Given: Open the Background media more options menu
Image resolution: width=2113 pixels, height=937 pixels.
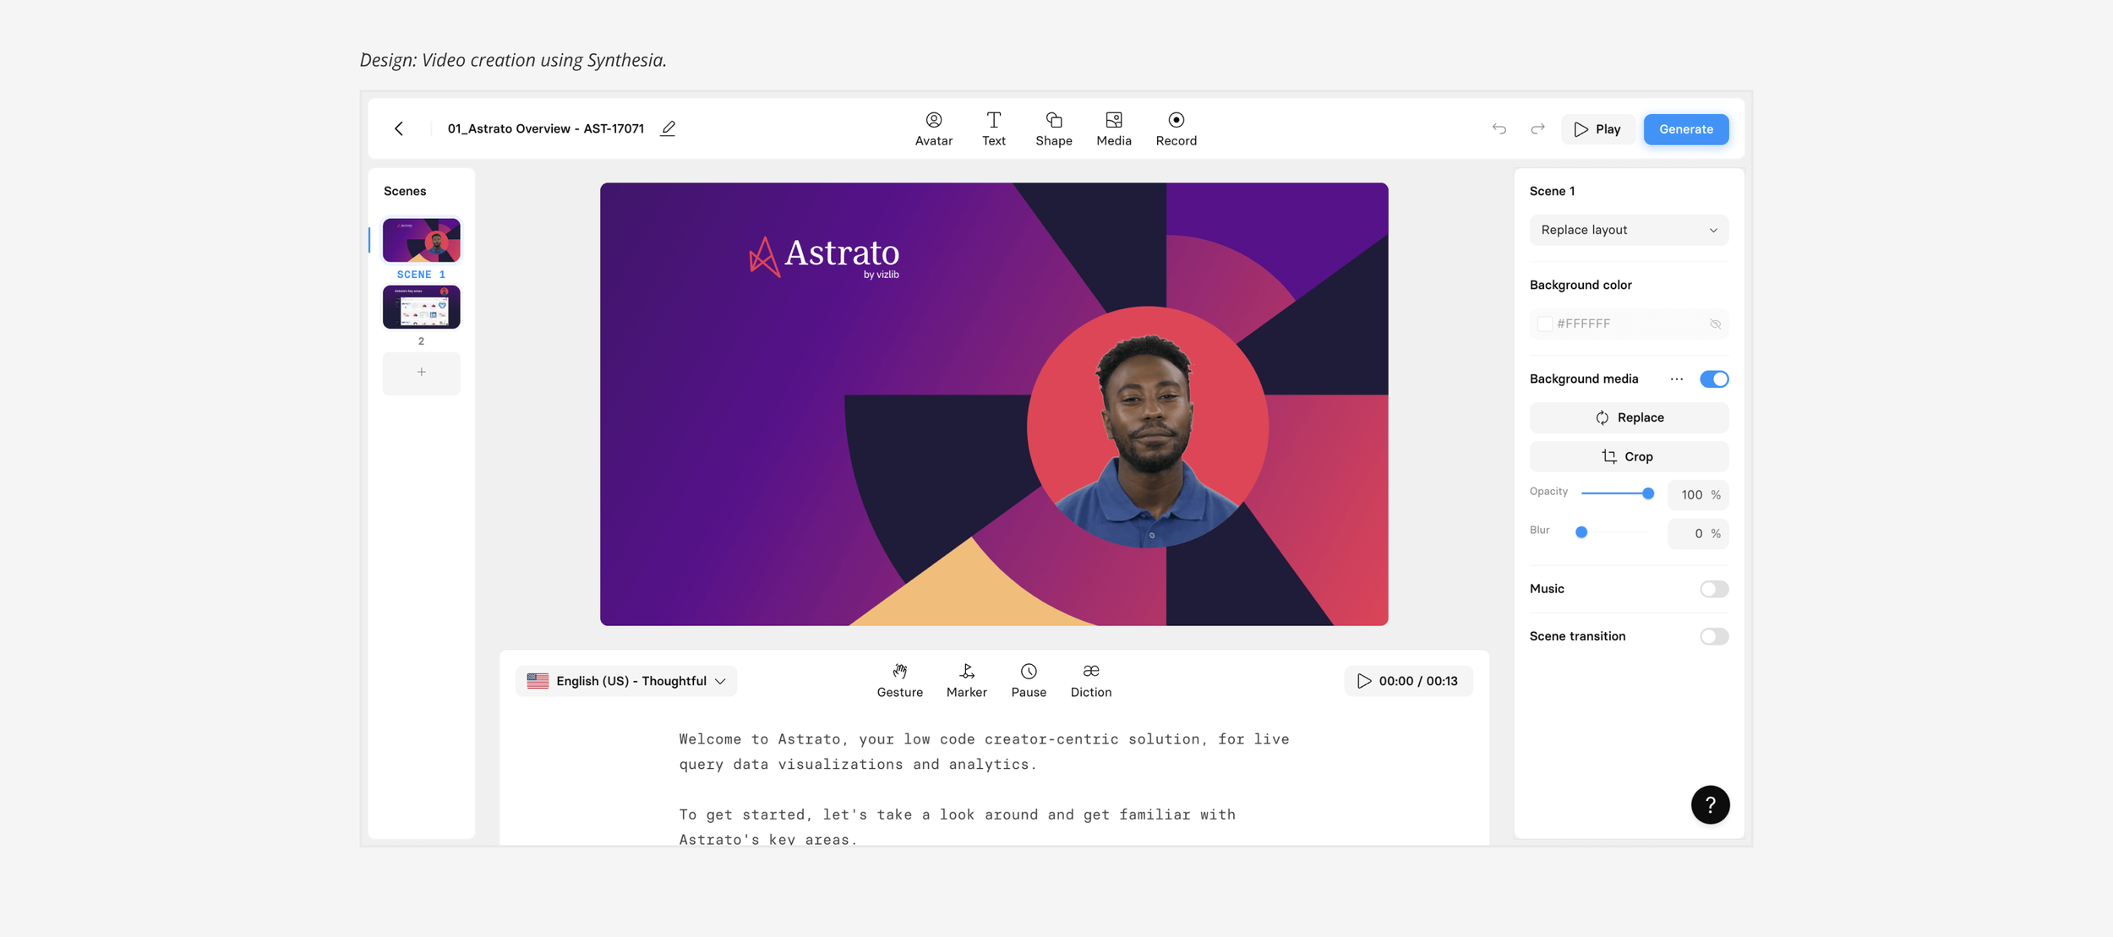Looking at the screenshot, I should 1676,379.
